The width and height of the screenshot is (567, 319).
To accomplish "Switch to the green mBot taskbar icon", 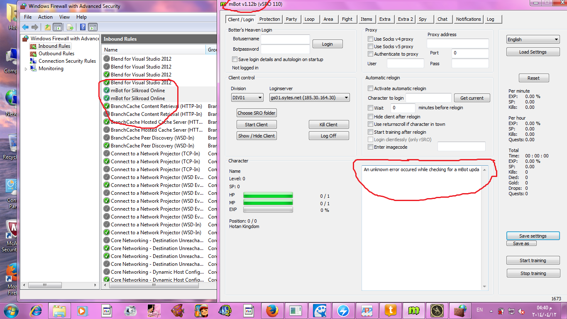I will click(414, 310).
